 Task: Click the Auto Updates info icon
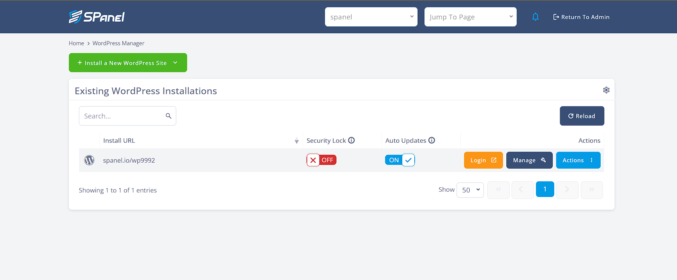pyautogui.click(x=431, y=140)
